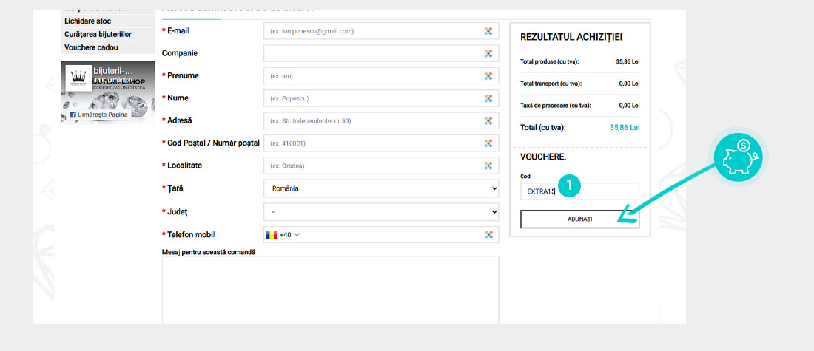Viewport: 814px width, 351px height.
Task: Expand the Județ dropdown
Action: click(x=381, y=212)
